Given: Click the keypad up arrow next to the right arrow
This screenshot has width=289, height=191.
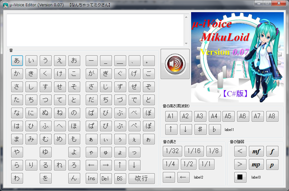Looking at the screenshot, I should [120, 165].
